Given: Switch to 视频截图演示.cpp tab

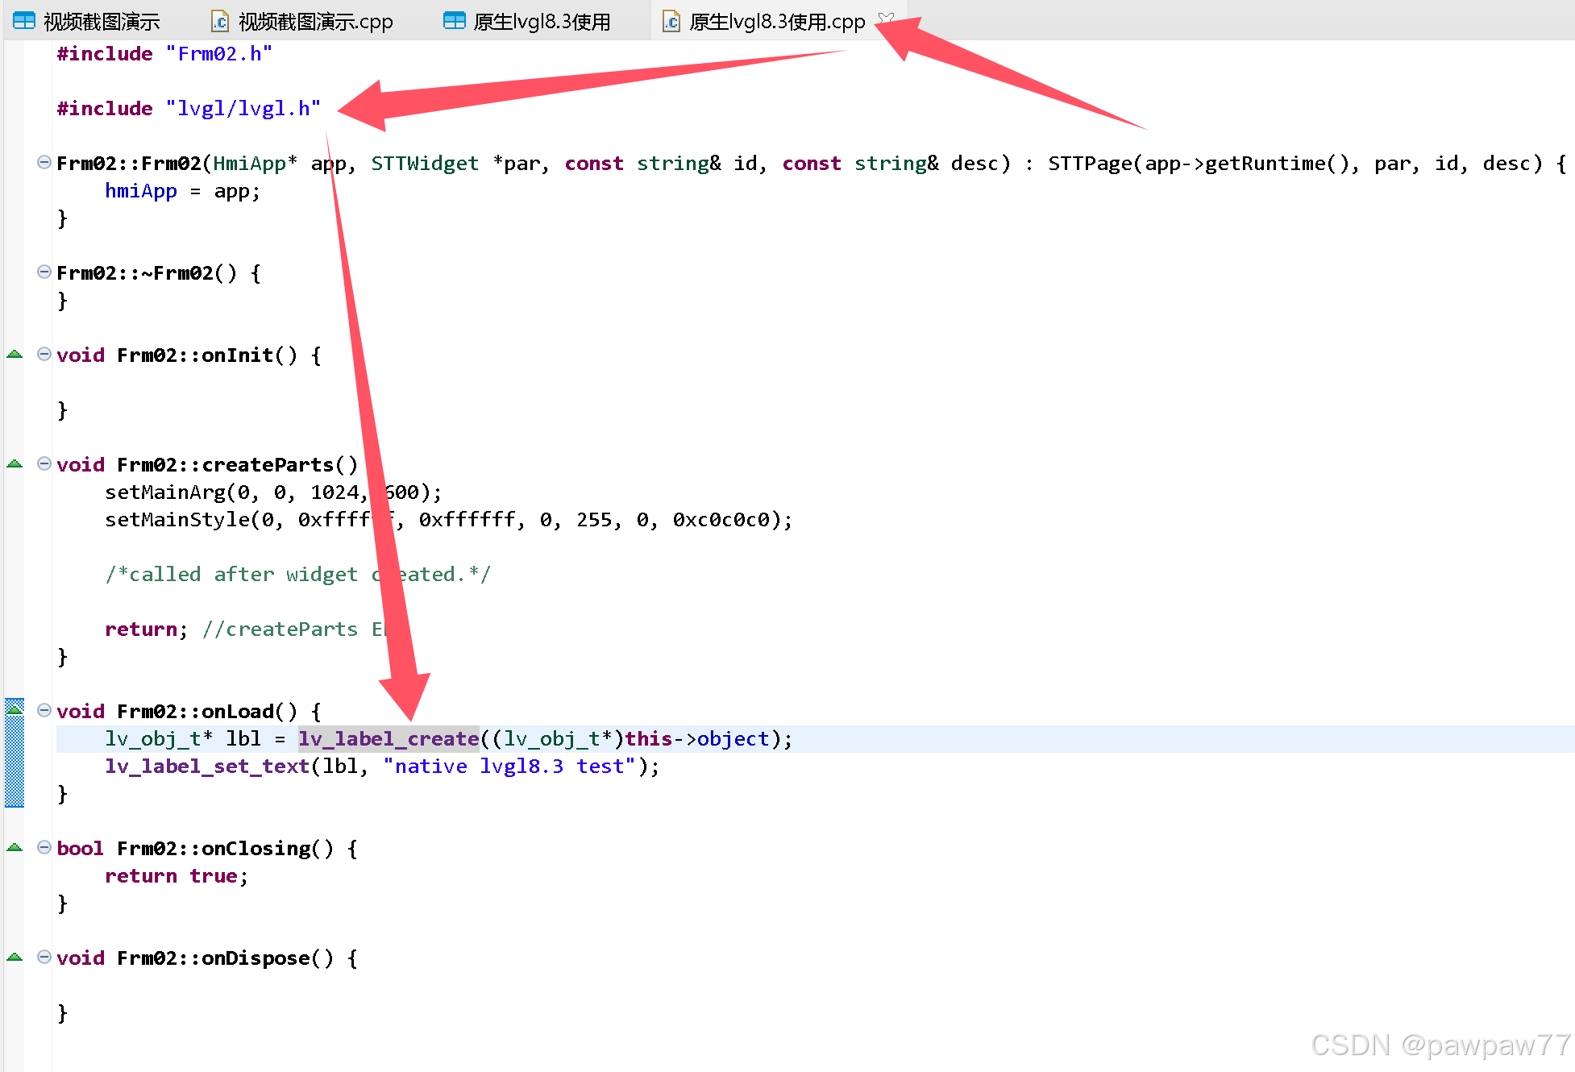Looking at the screenshot, I should [x=314, y=21].
